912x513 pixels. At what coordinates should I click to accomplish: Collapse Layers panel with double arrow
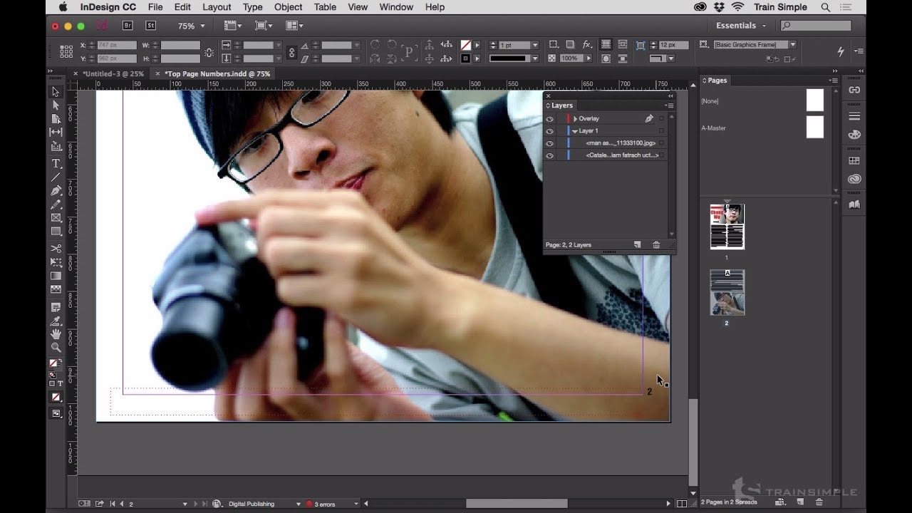[x=670, y=95]
